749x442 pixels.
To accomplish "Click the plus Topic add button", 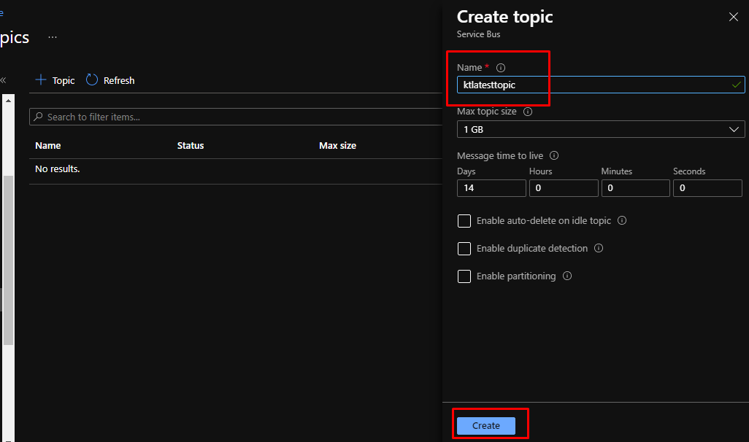I will pyautogui.click(x=55, y=80).
